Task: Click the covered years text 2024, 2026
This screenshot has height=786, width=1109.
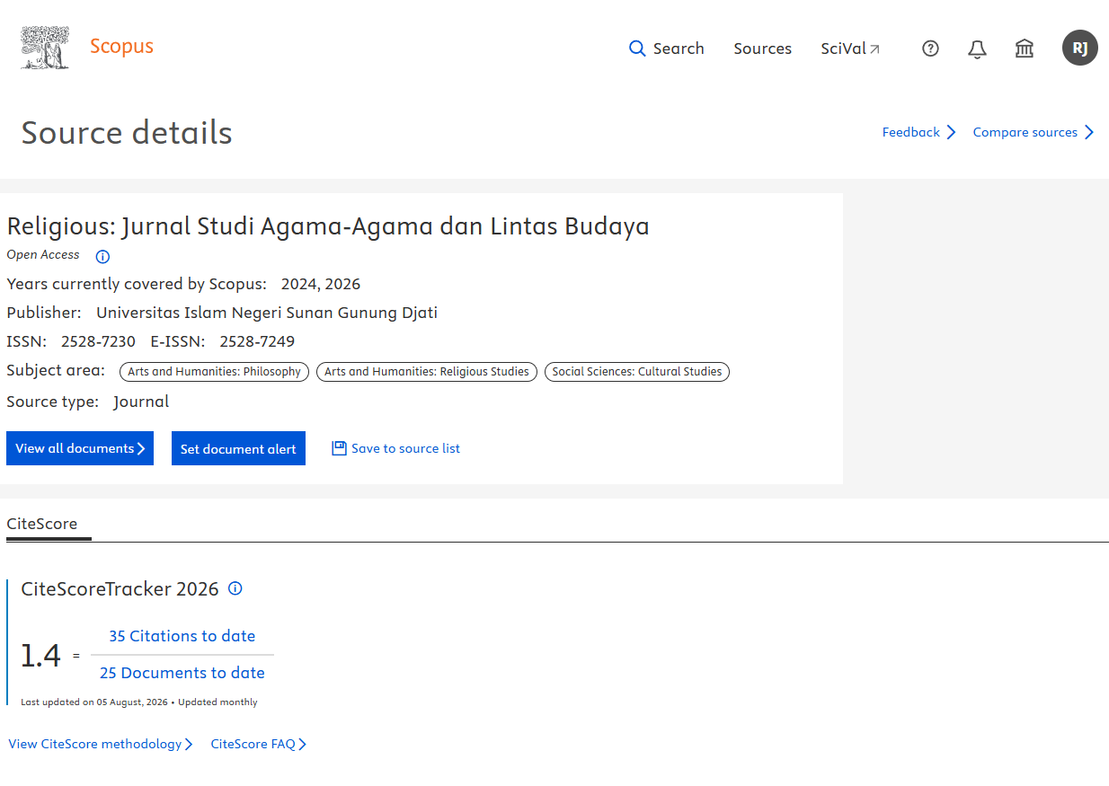Action: point(321,284)
